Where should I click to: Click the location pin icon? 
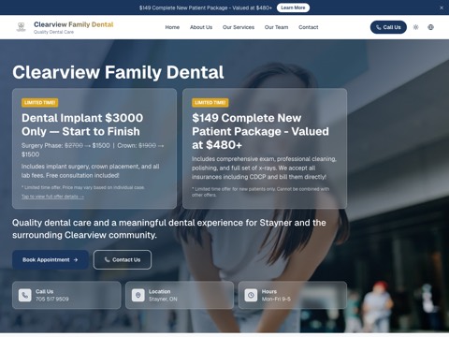click(138, 295)
